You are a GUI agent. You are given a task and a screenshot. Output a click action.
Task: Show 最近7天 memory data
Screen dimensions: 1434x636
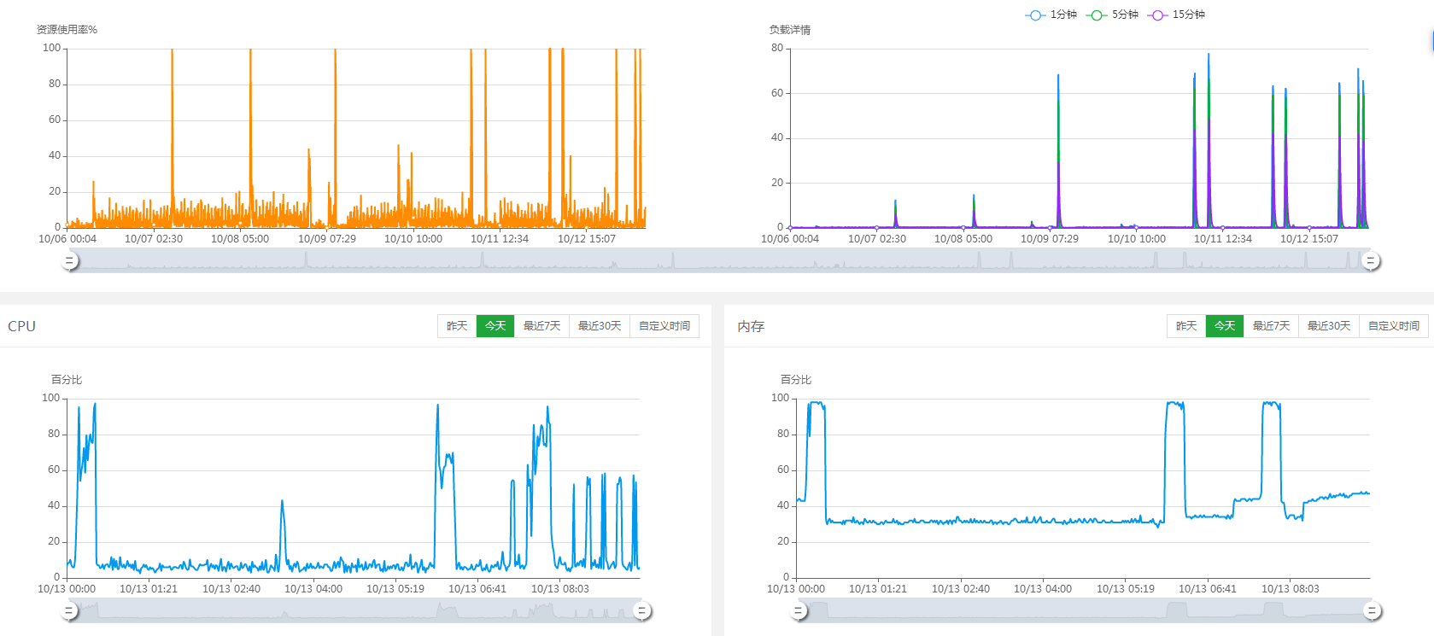point(1271,326)
